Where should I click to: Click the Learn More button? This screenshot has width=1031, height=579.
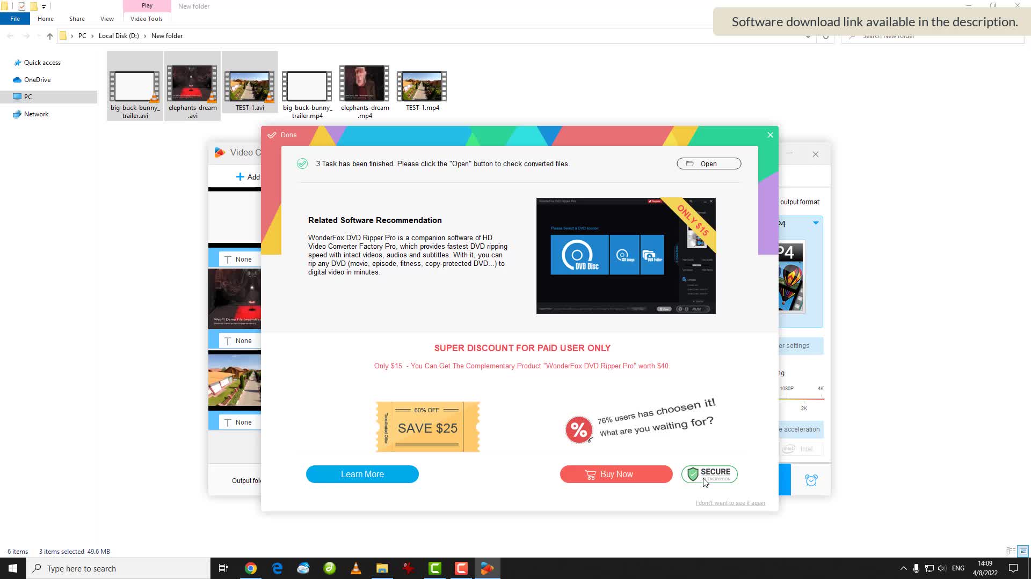[x=362, y=474]
